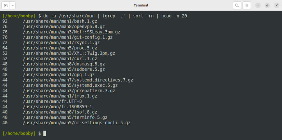
Task: Expand the new tab dropdown arrow
Action: point(13,5)
